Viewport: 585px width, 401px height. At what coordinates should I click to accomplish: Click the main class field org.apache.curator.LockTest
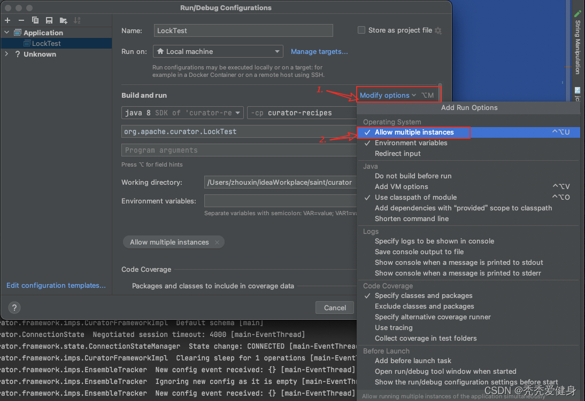239,131
